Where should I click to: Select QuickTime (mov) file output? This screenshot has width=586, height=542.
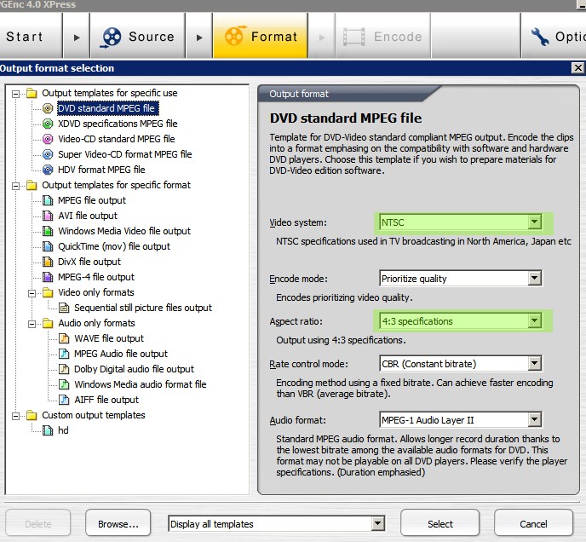pos(114,246)
